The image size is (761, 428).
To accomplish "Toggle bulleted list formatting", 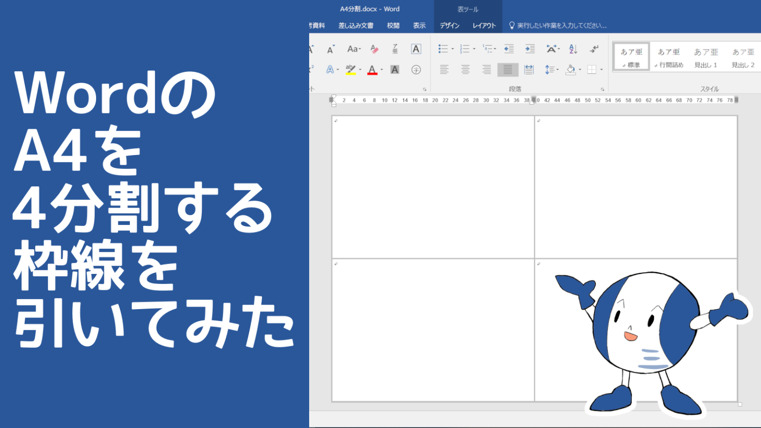I will (x=443, y=49).
